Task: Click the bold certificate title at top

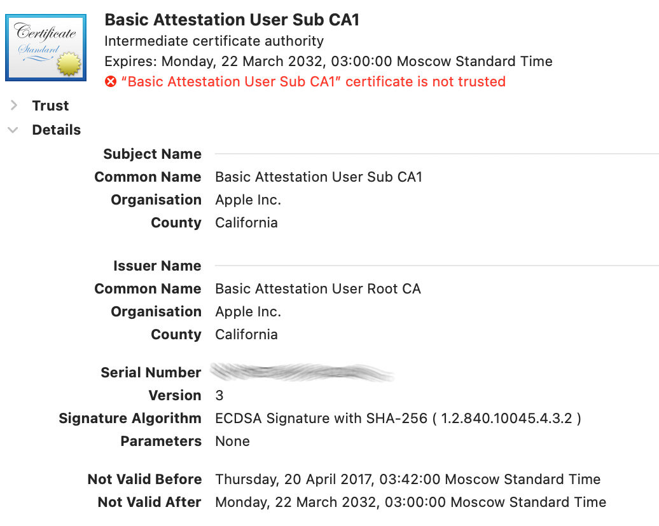Action: 232,20
